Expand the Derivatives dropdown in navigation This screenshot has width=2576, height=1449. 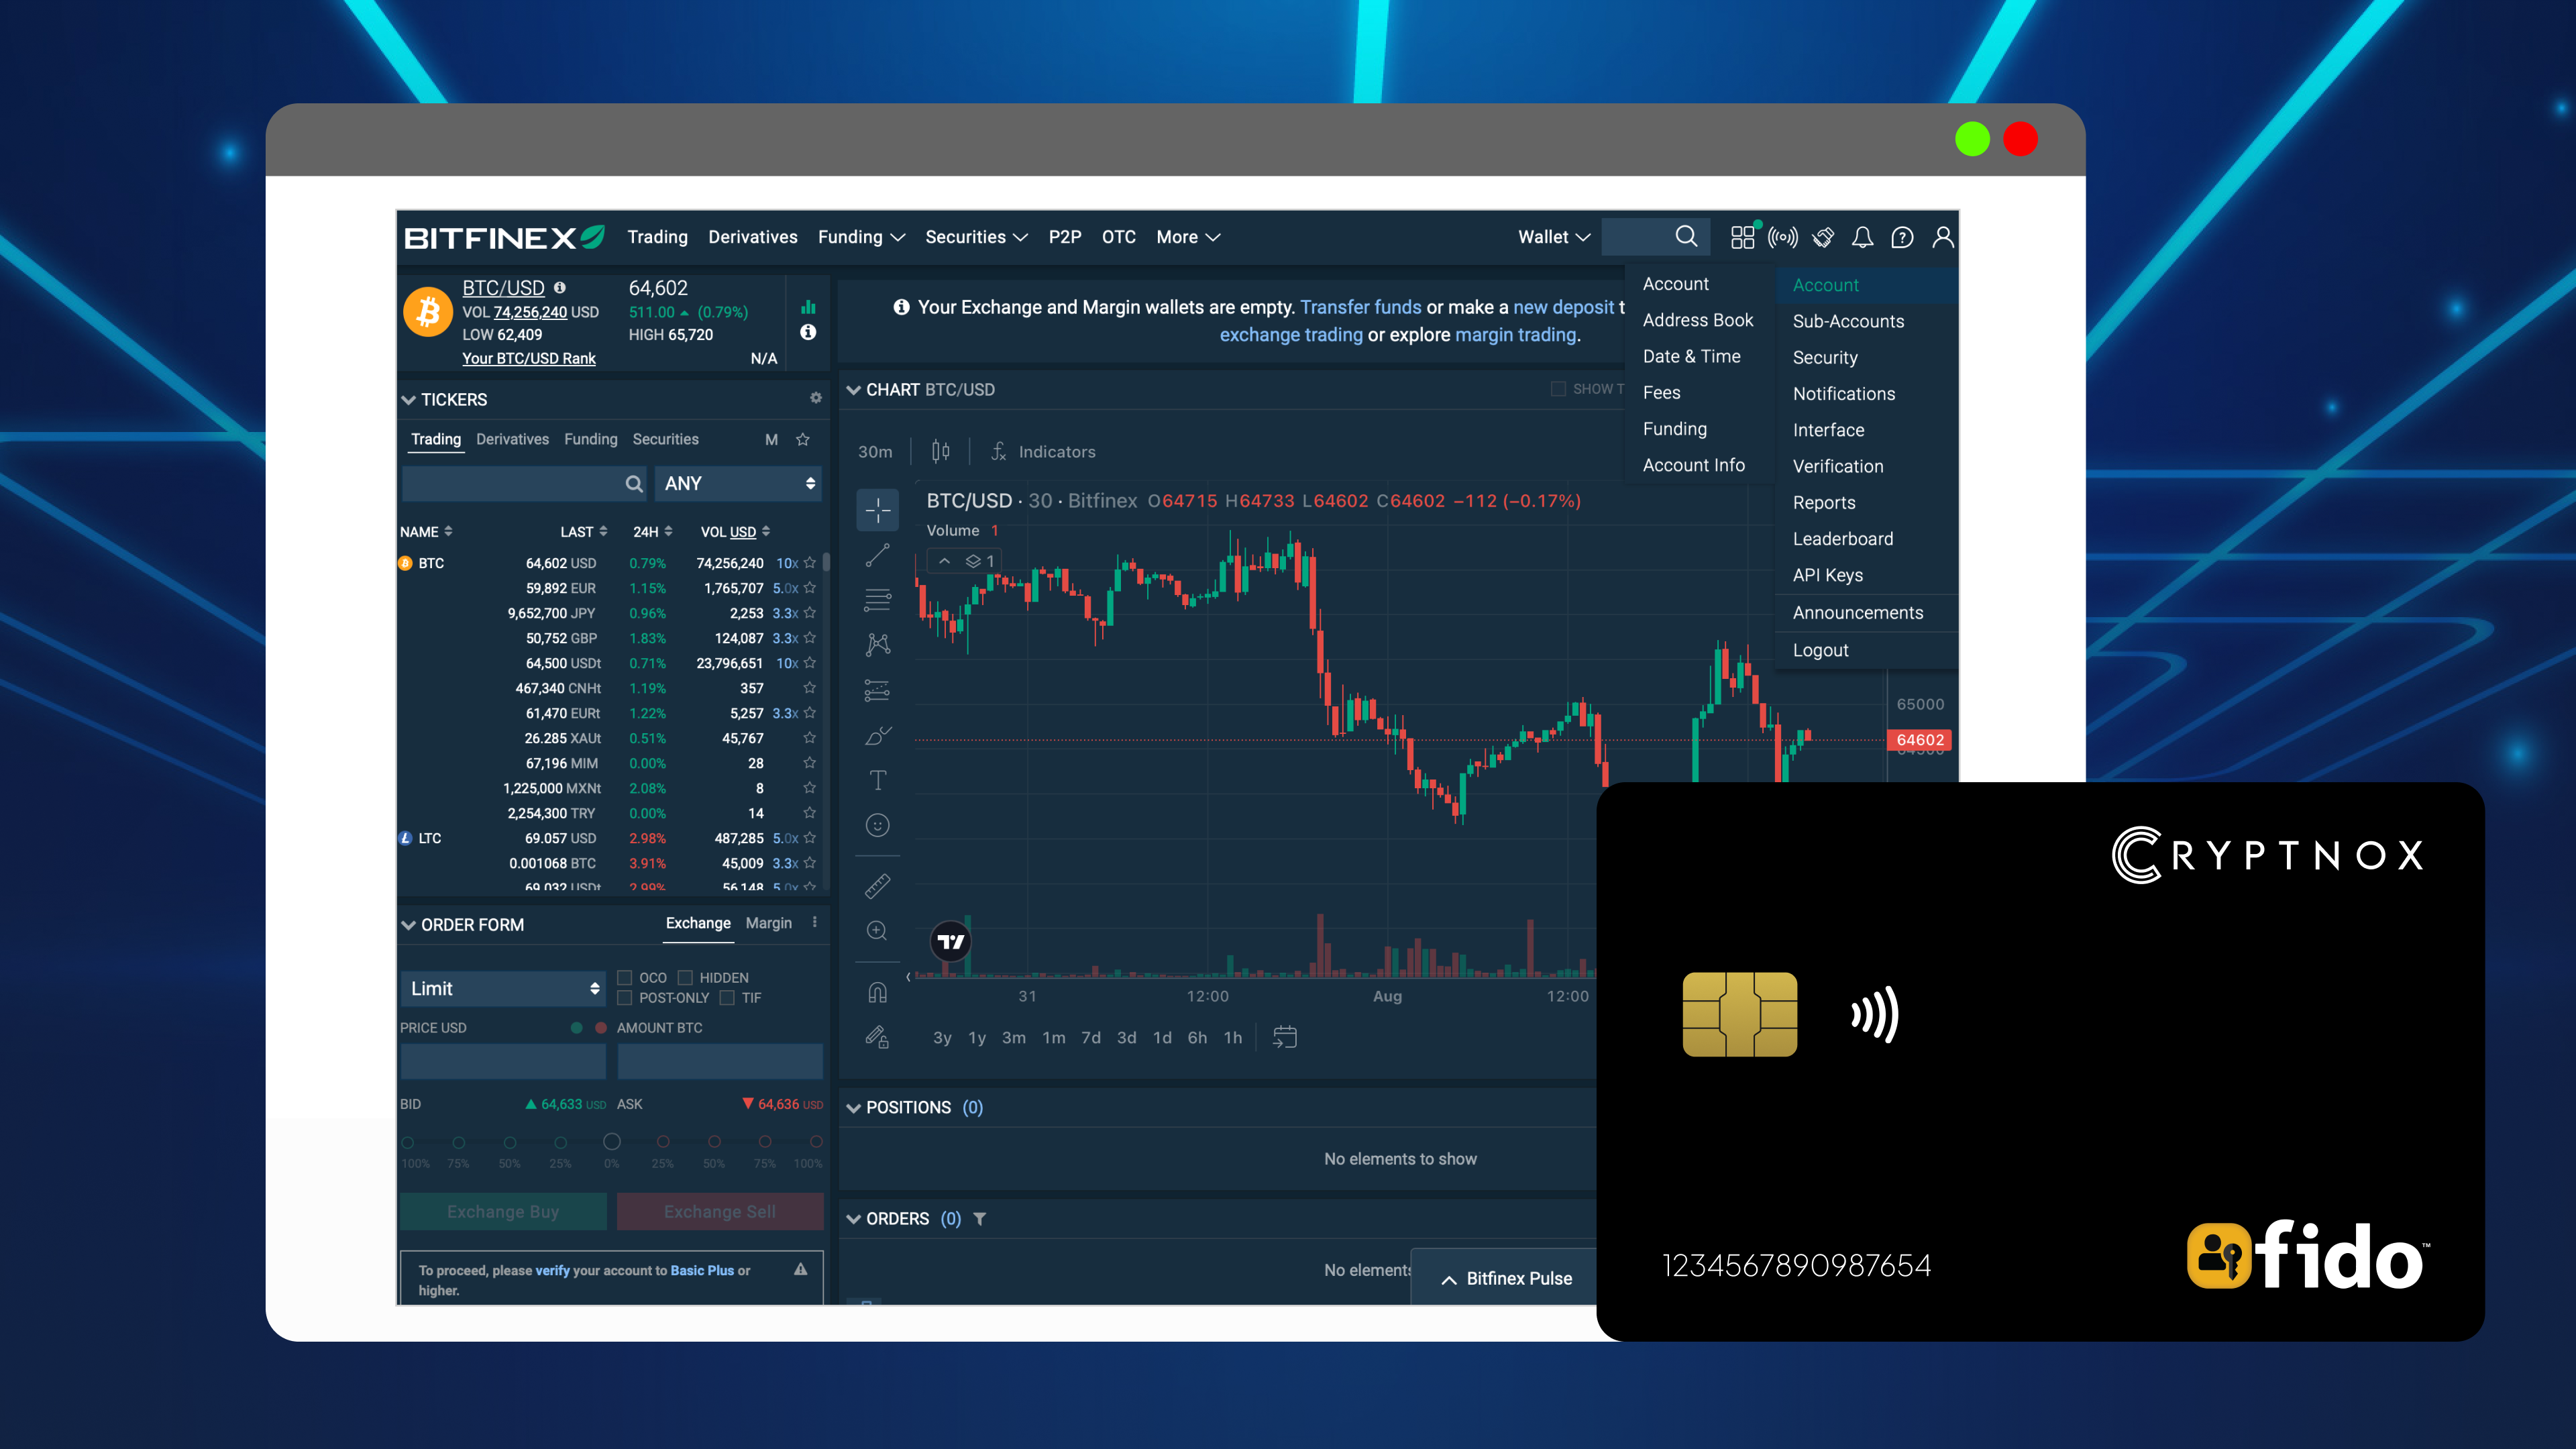click(x=752, y=235)
